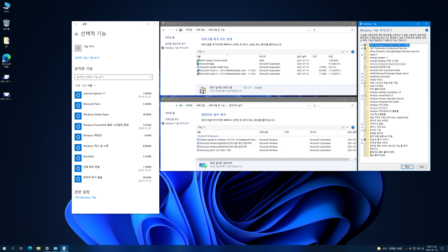The width and height of the screenshot is (448, 252).
Task: Select the WordPad feature icon
Action: pos(78,158)
